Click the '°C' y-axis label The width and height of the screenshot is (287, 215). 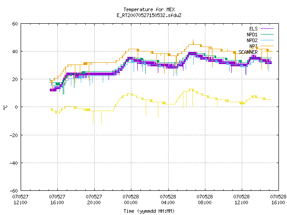tap(5, 107)
